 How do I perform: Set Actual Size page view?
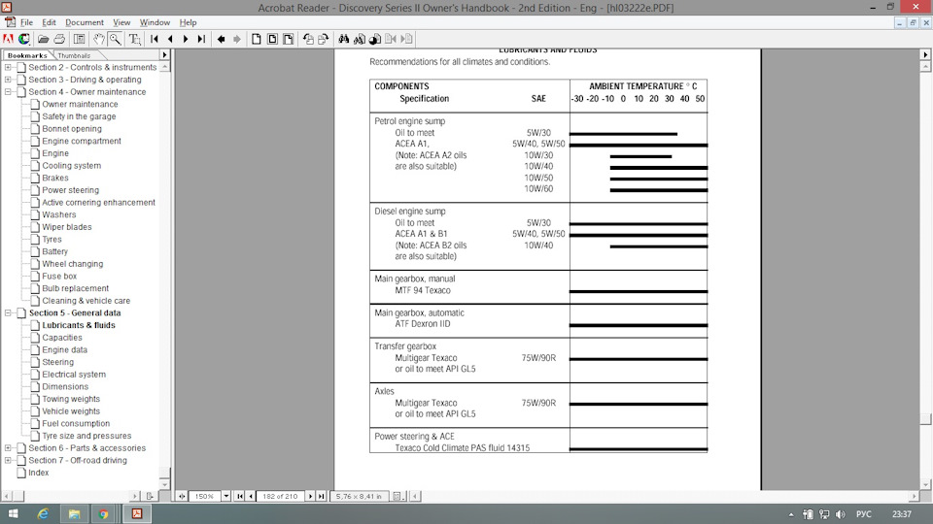pos(257,39)
